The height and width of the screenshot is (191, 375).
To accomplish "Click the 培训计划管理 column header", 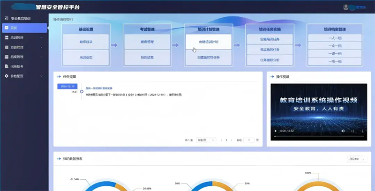I will pos(209,29).
